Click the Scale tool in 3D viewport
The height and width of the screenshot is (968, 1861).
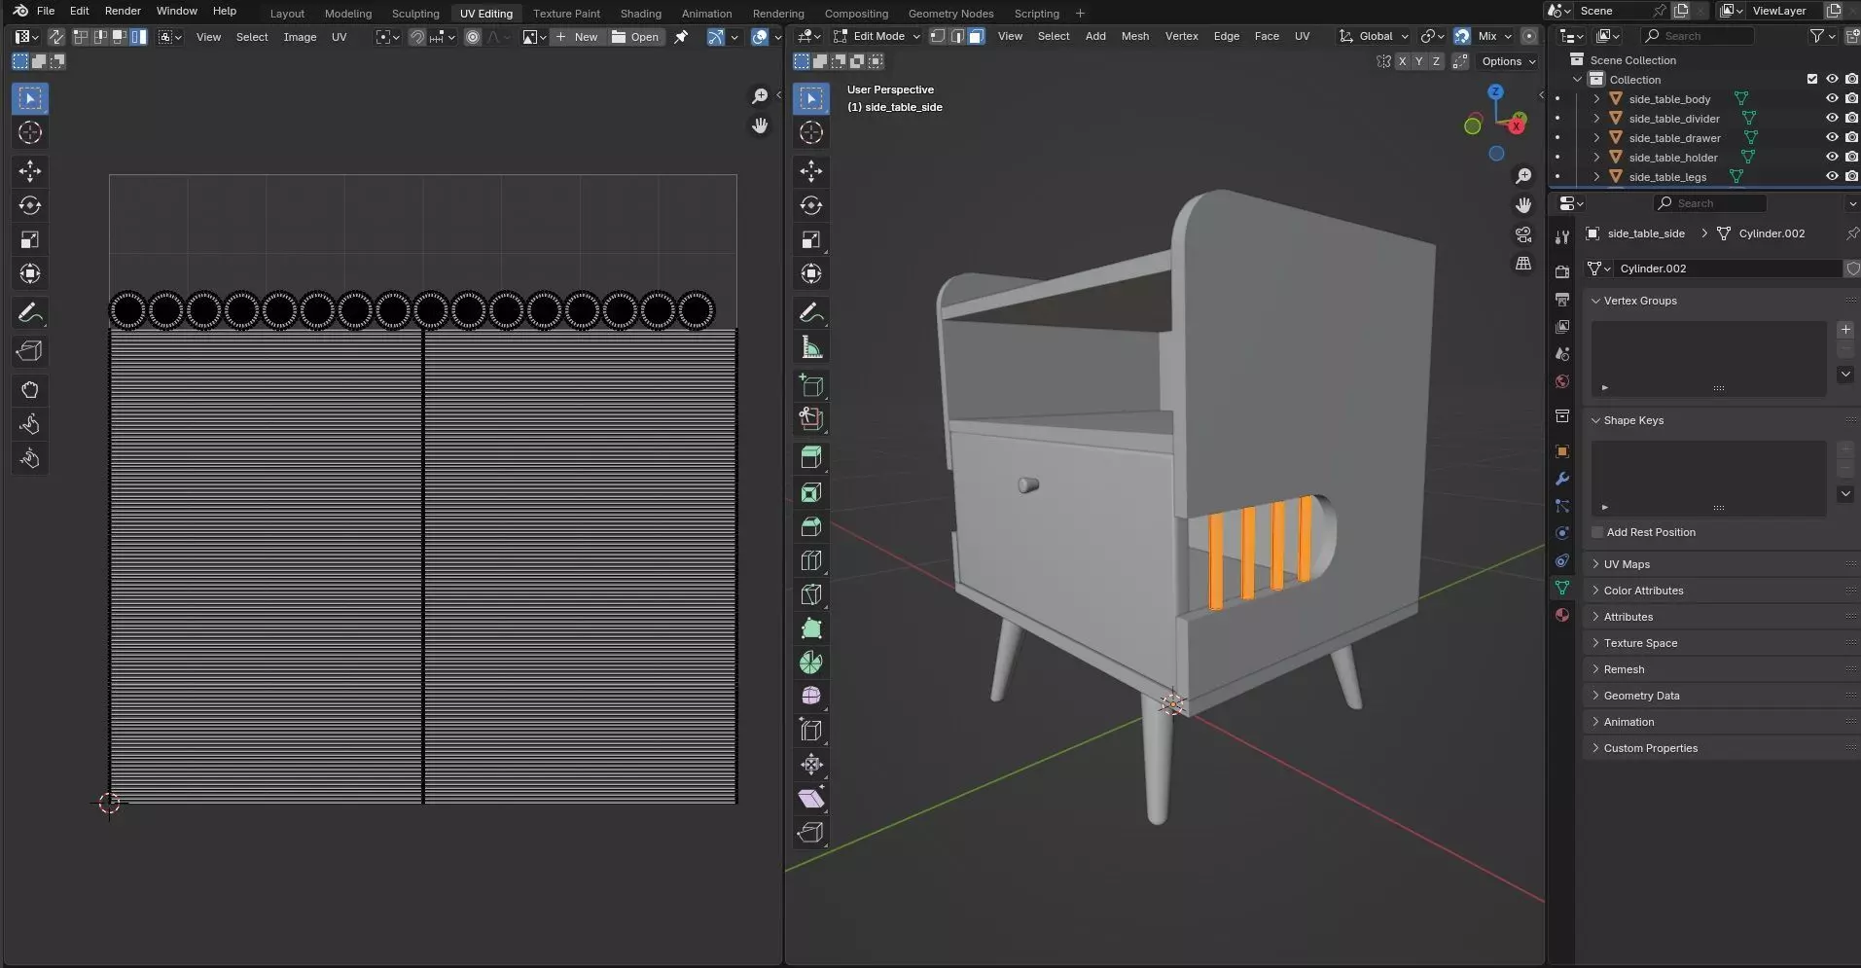pos(811,239)
